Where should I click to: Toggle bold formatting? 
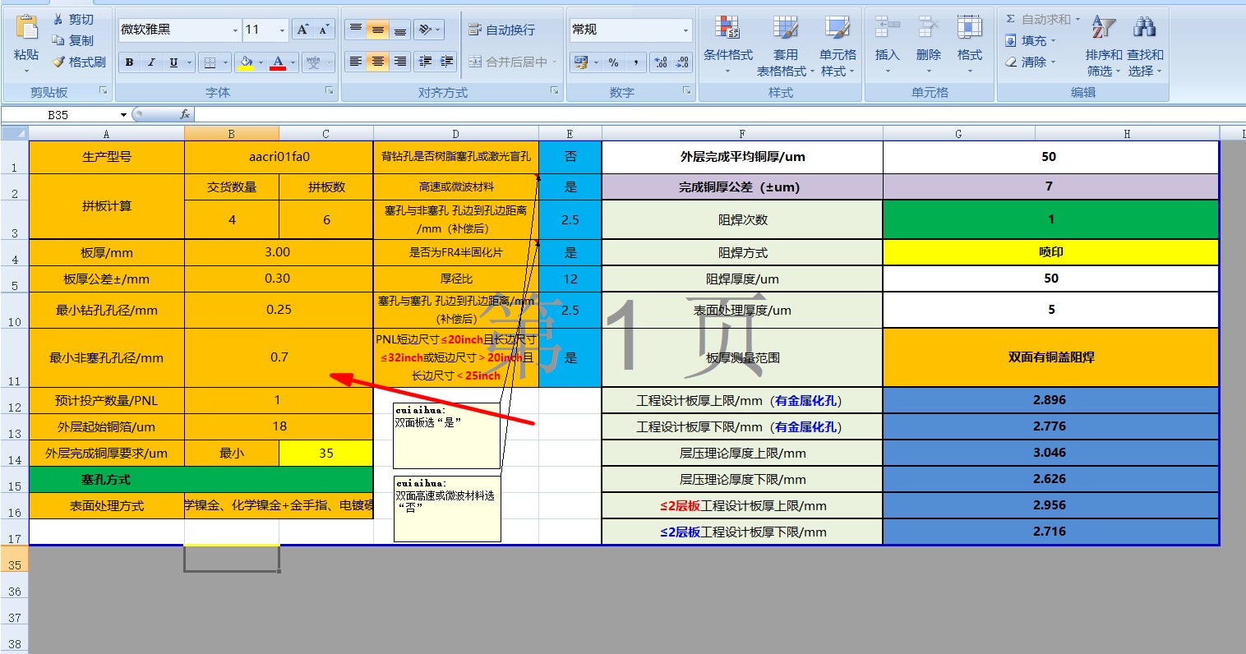(x=129, y=62)
